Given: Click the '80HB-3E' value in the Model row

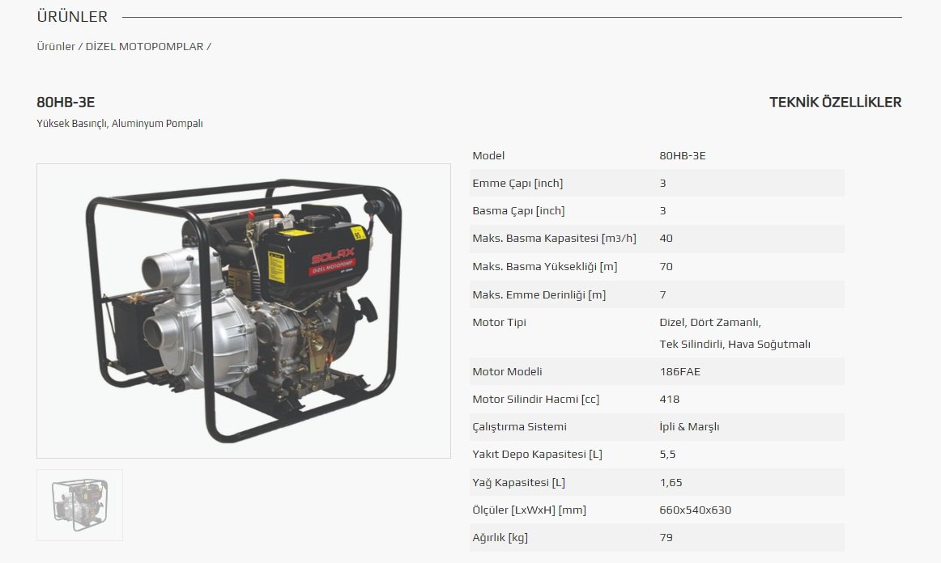Looking at the screenshot, I should click(683, 155).
